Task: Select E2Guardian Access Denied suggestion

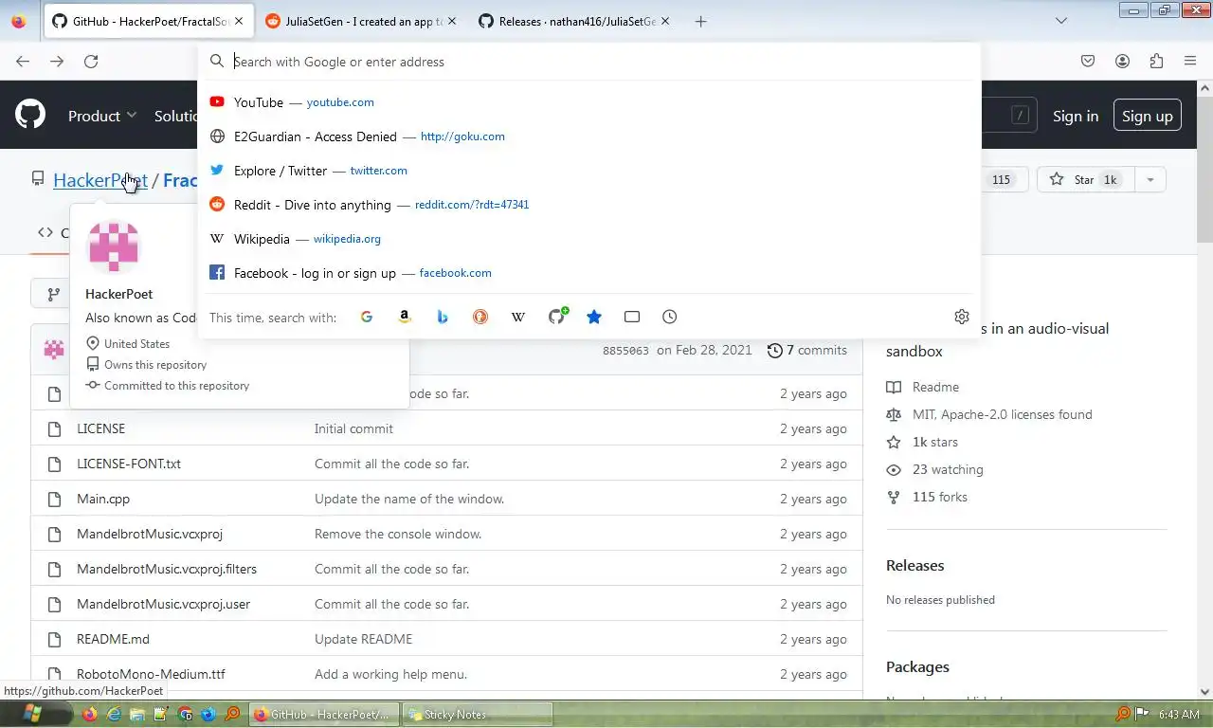Action: point(589,136)
